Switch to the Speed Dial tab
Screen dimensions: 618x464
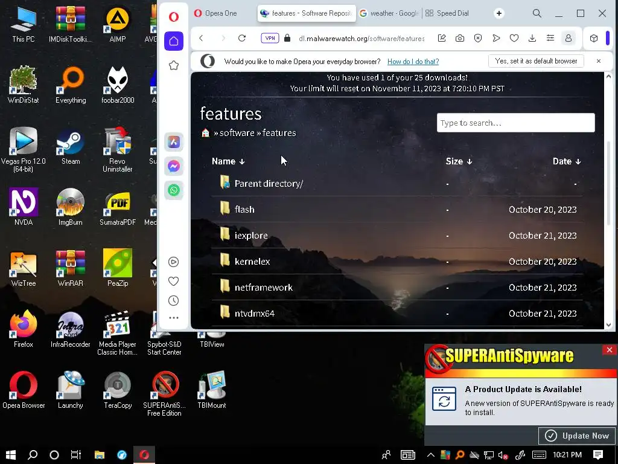447,13
